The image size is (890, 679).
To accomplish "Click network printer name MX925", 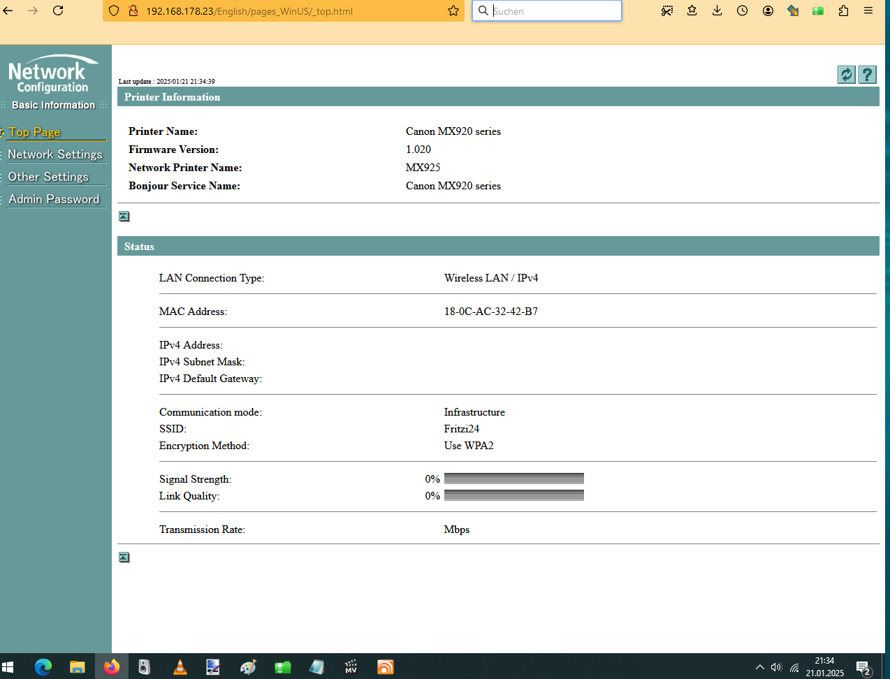I will click(423, 168).
